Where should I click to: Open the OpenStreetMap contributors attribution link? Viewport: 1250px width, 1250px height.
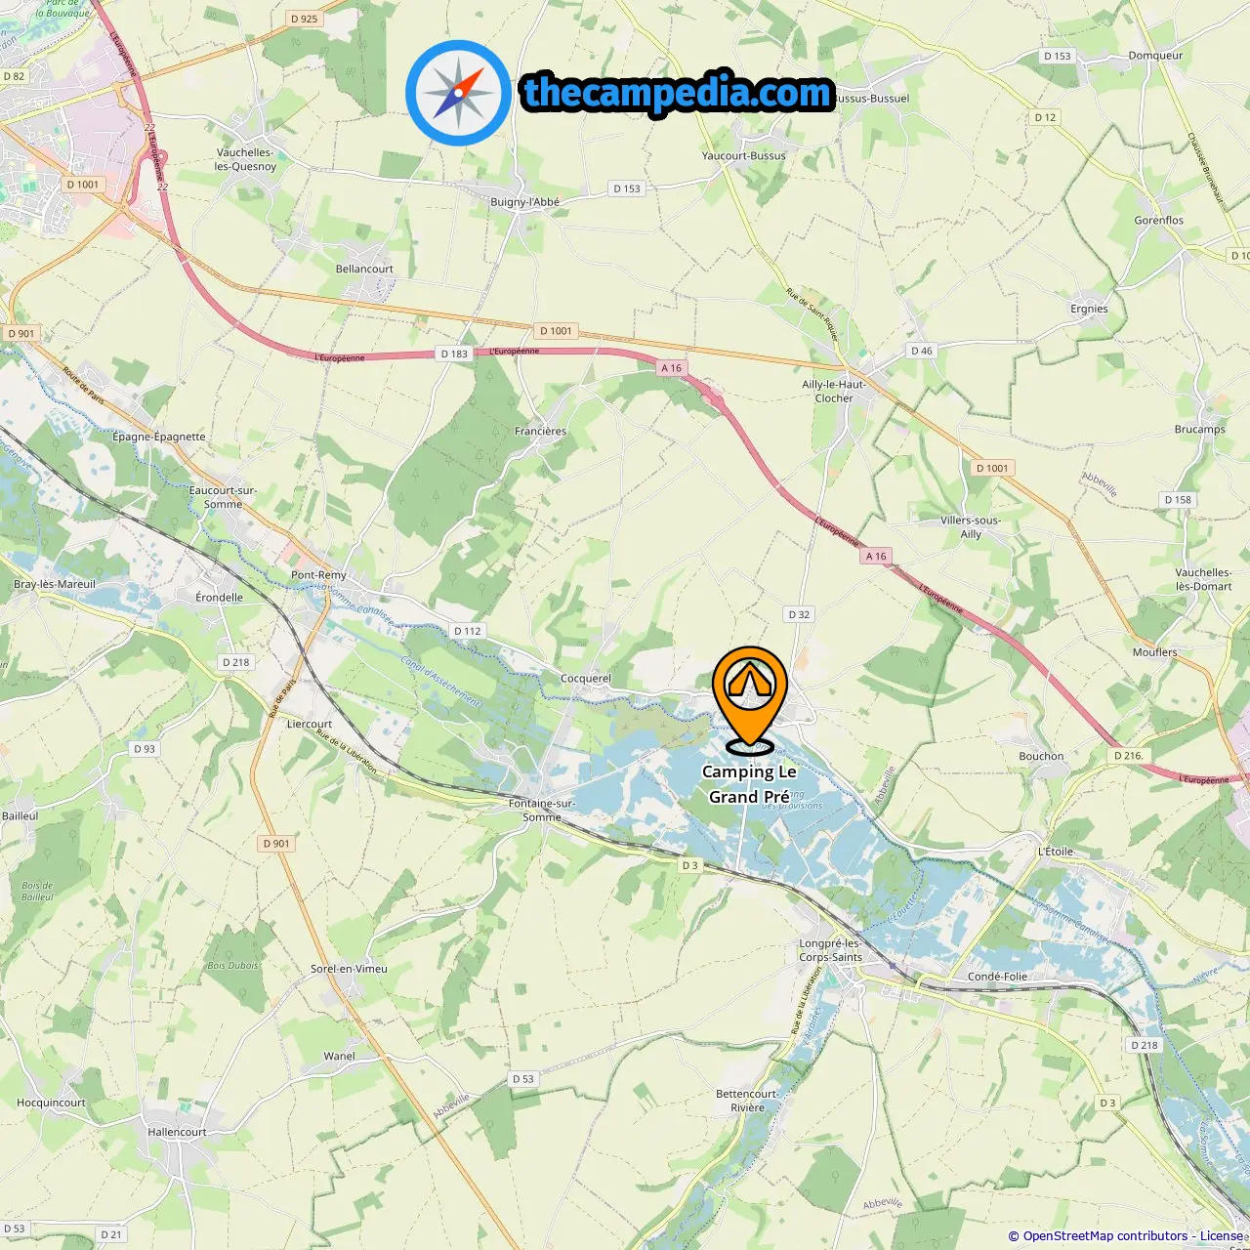point(1105,1236)
